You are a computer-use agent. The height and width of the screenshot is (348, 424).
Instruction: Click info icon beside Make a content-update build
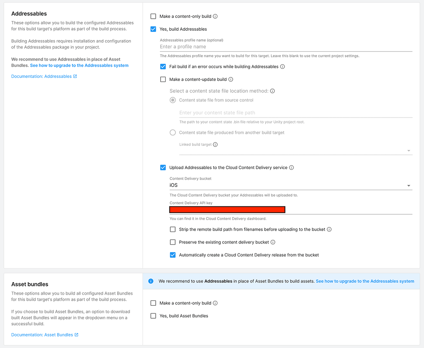pos(231,80)
